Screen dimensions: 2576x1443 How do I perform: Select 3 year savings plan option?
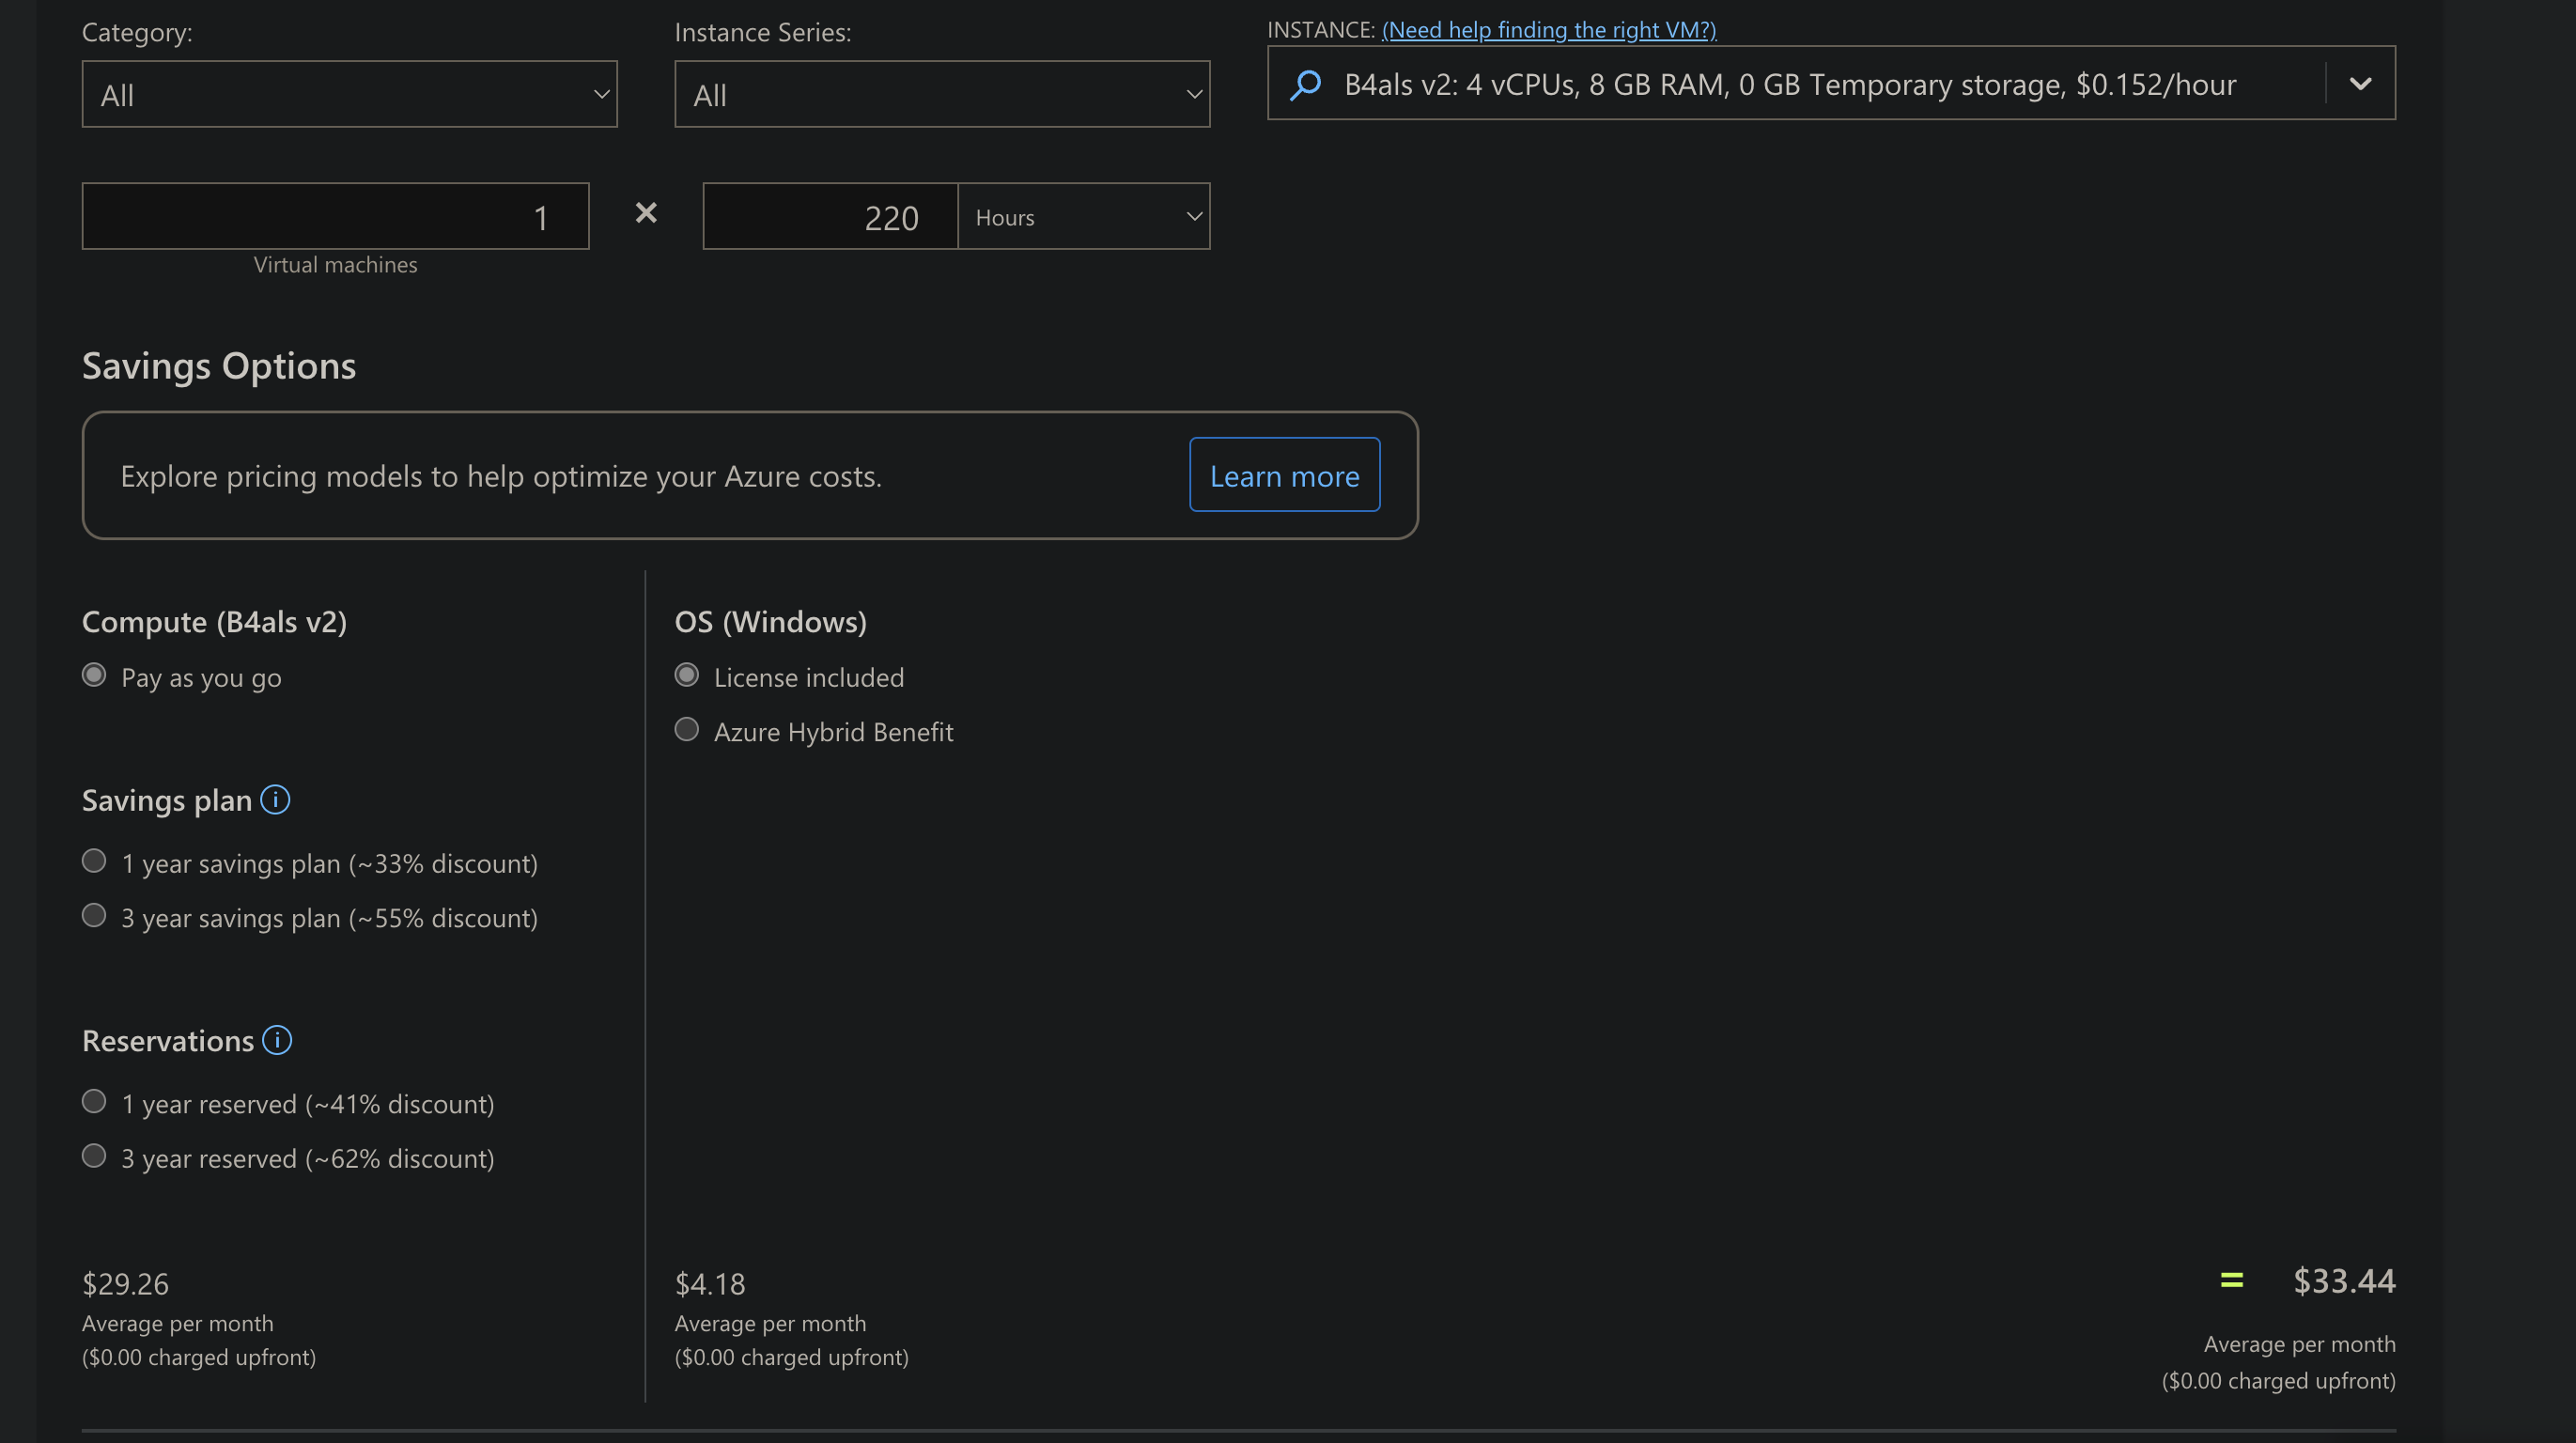click(94, 915)
